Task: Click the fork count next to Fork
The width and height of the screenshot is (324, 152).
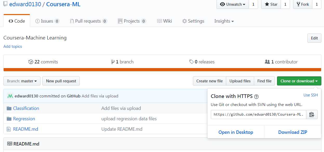Action: pyautogui.click(x=317, y=4)
